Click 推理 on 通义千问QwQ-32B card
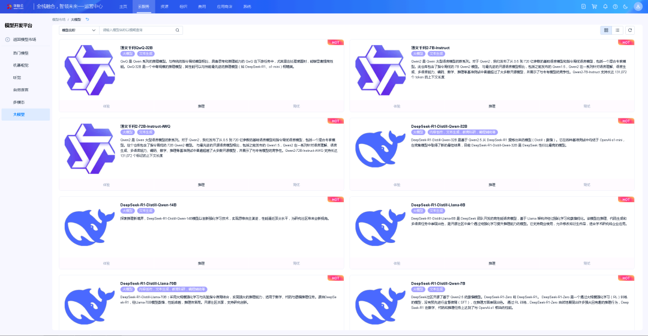 click(201, 106)
